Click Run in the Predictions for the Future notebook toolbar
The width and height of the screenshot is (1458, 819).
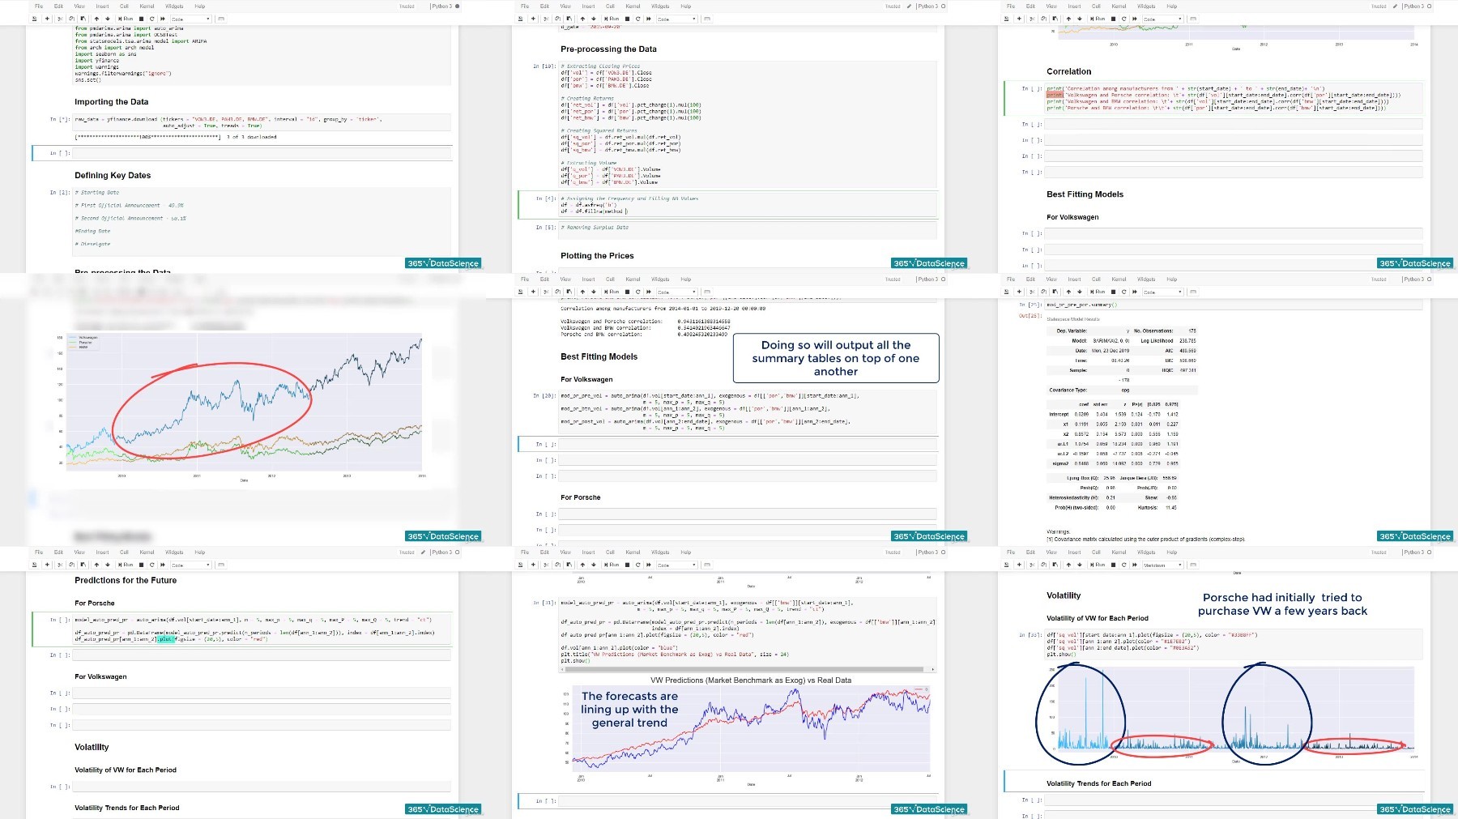pyautogui.click(x=126, y=565)
